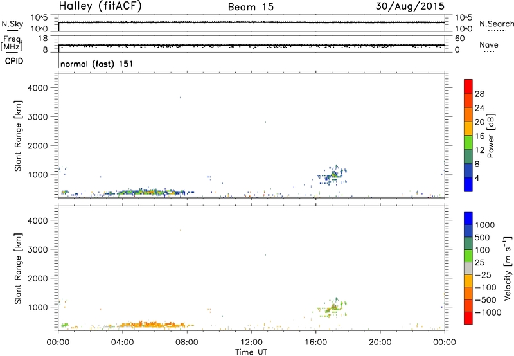Click the green echo patch near 00:20 in velocity panel
The image size is (514, 356).
(x=65, y=325)
